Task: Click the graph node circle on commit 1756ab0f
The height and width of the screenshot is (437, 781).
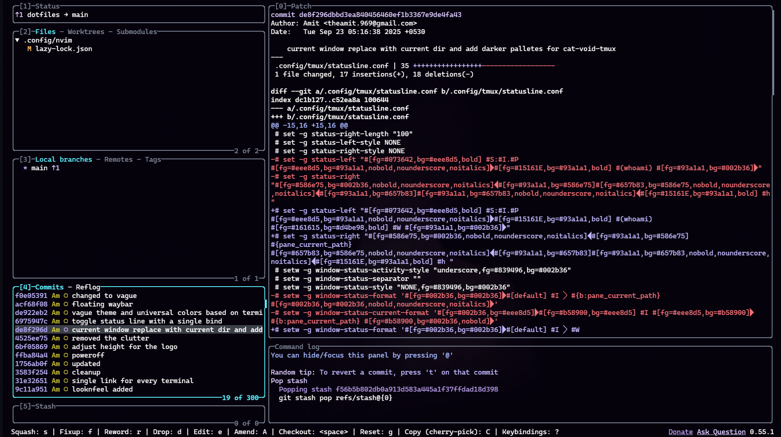Action: [66, 364]
